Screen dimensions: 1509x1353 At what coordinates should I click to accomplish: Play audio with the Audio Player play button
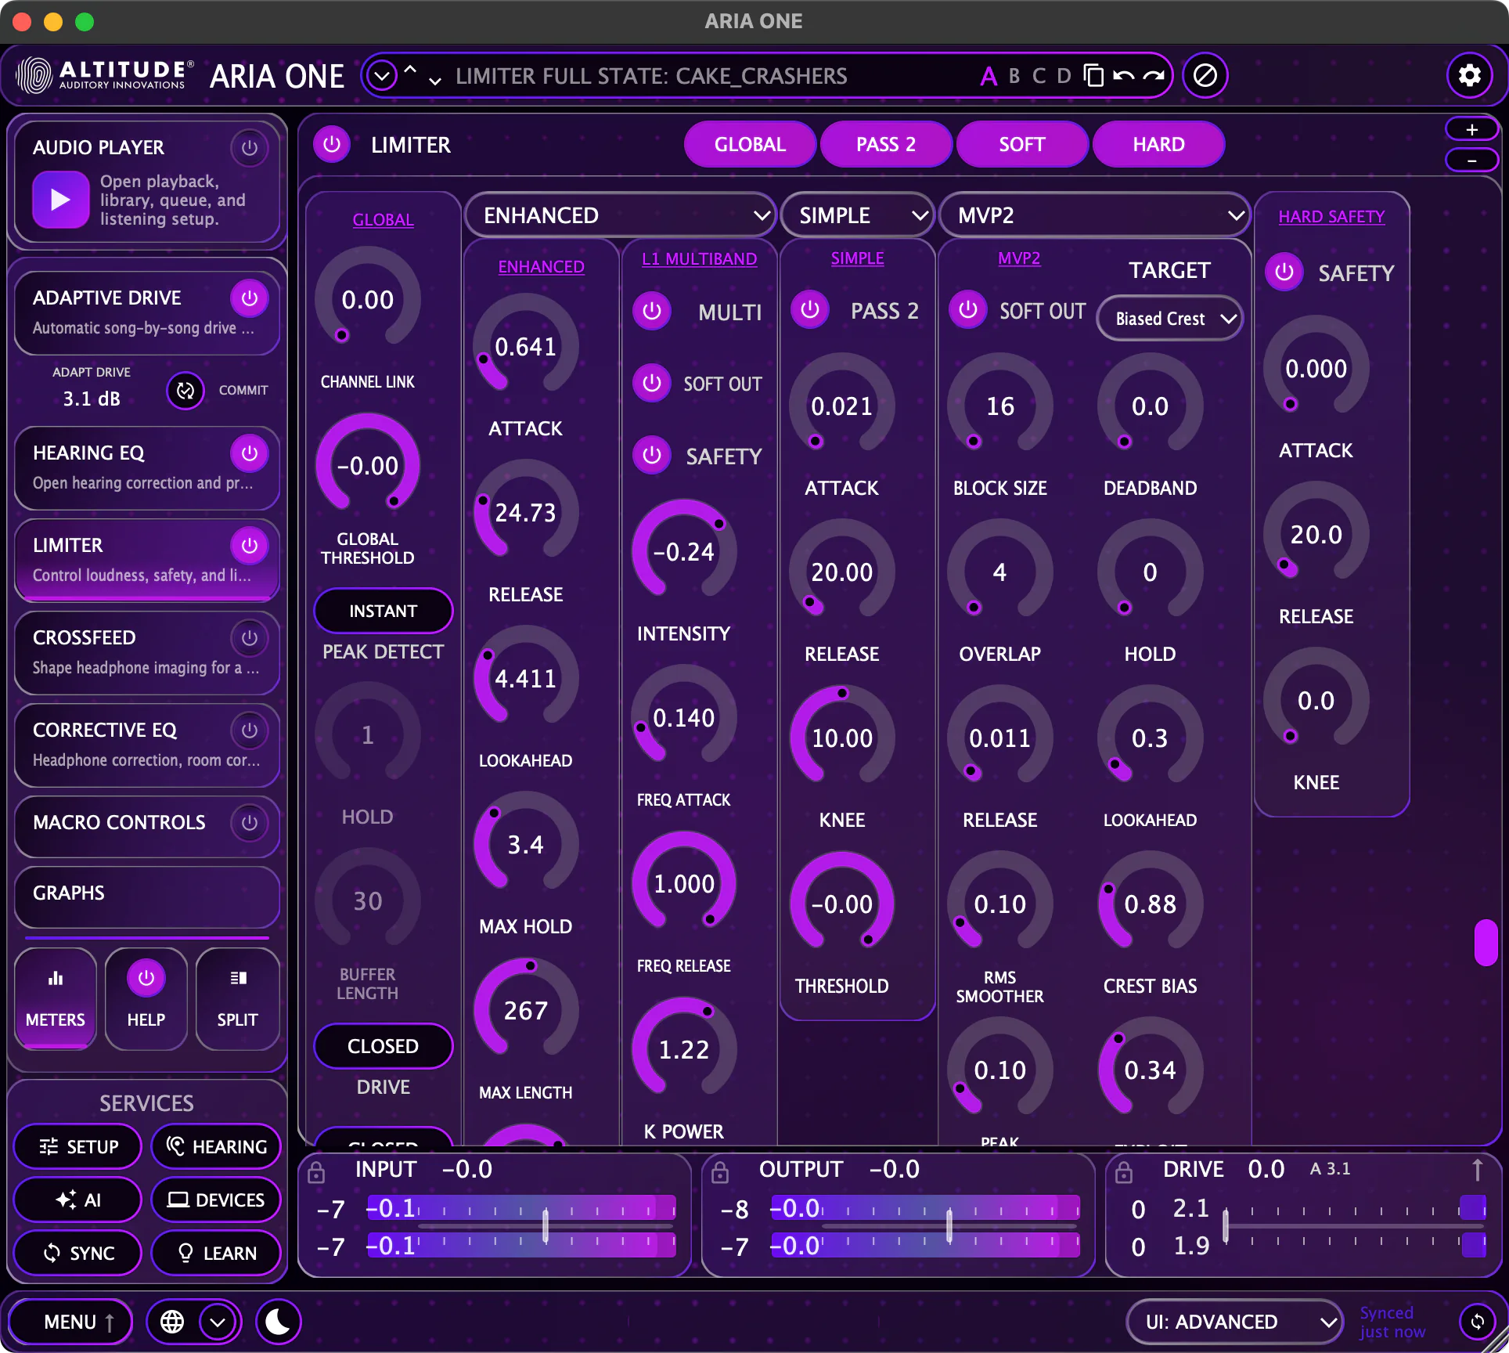[60, 200]
